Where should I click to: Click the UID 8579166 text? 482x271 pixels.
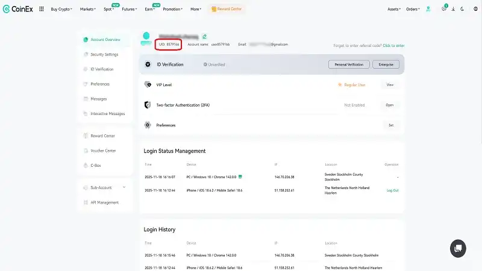click(169, 44)
